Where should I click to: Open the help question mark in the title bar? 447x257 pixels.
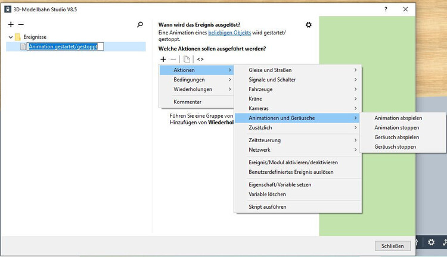click(x=386, y=9)
